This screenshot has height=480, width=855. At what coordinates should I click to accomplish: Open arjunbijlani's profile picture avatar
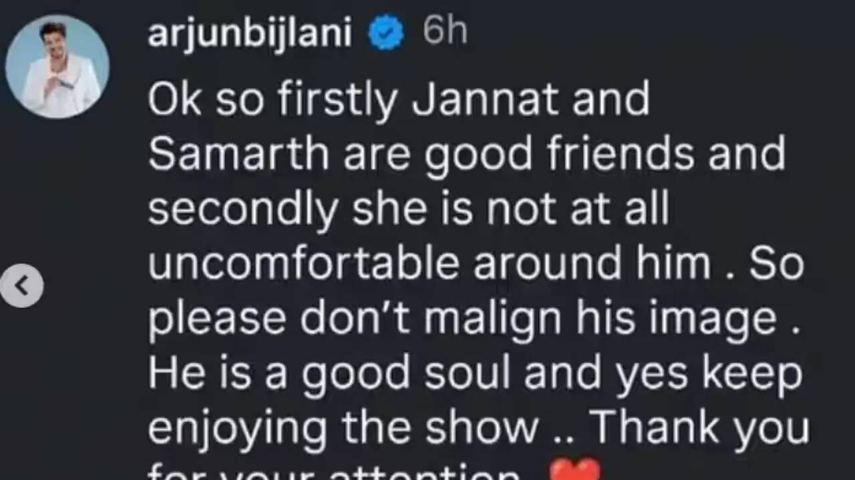57,66
